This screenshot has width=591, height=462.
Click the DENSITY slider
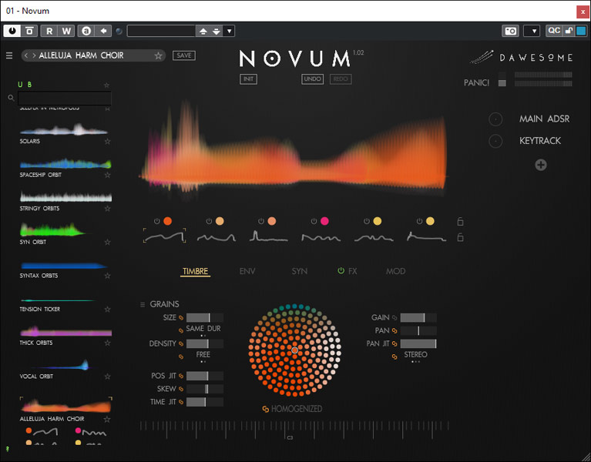click(x=204, y=343)
